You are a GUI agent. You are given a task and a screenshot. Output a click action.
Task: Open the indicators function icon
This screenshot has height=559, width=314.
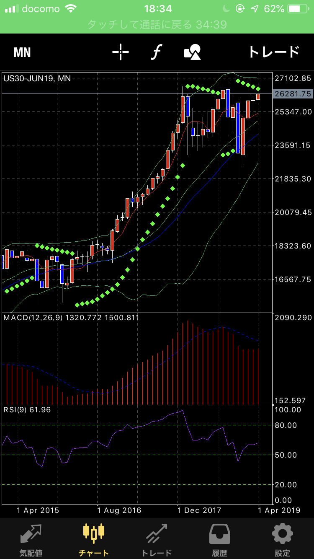tap(156, 52)
